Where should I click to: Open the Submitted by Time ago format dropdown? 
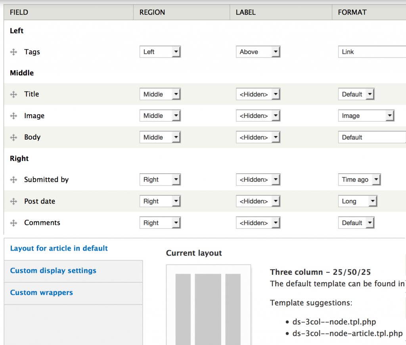[359, 180]
